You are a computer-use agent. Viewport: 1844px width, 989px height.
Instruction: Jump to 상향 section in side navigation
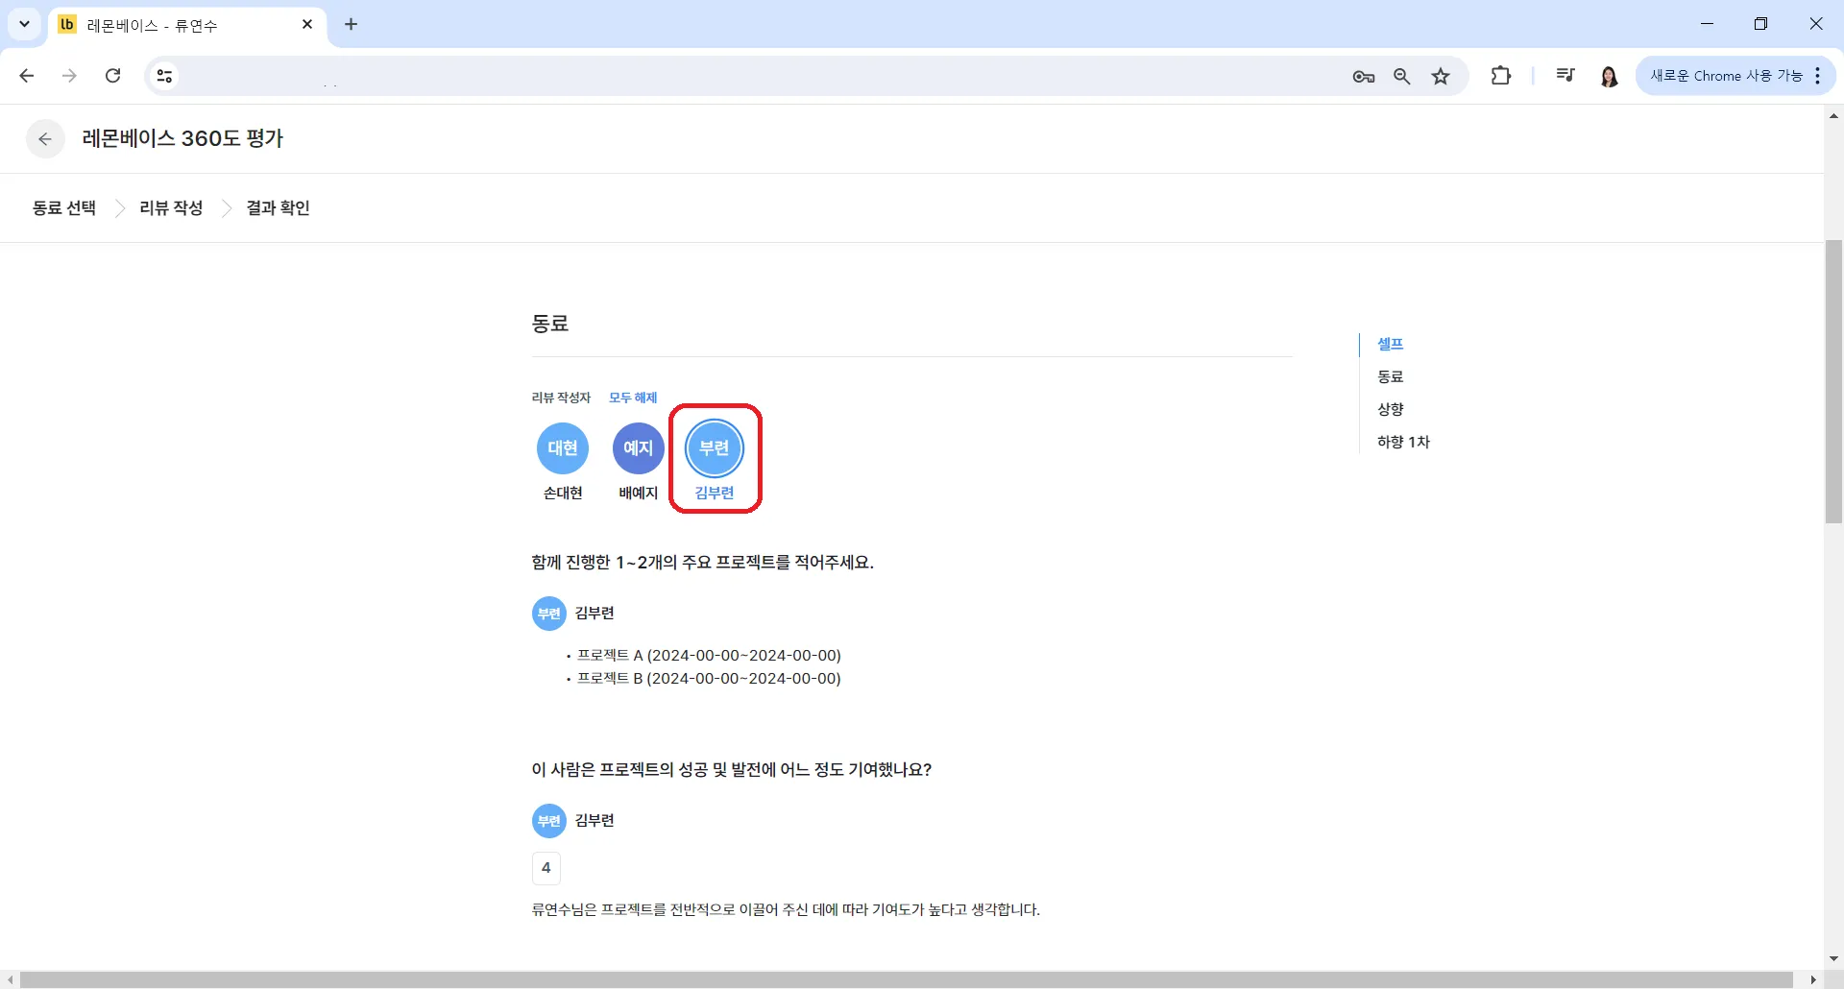click(x=1390, y=409)
